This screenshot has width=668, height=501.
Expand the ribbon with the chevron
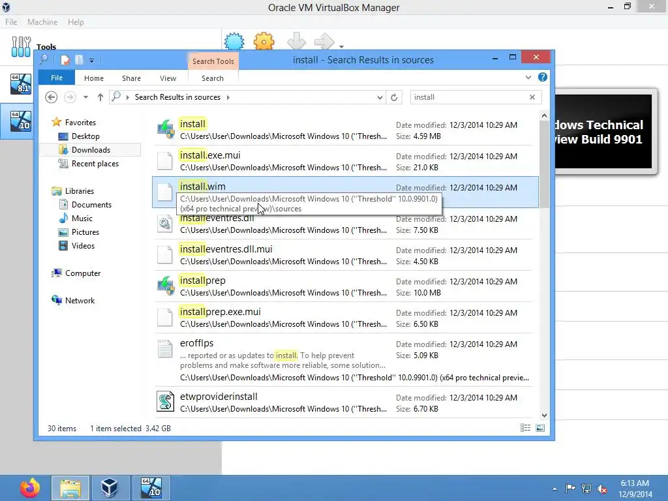coord(528,77)
